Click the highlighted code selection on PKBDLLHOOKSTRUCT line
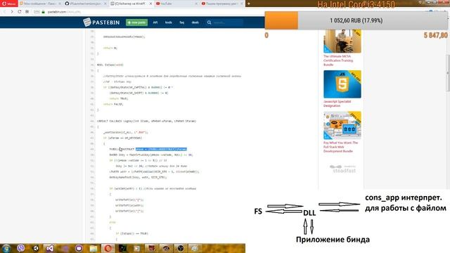This screenshot has width=450, height=253. click(x=161, y=149)
